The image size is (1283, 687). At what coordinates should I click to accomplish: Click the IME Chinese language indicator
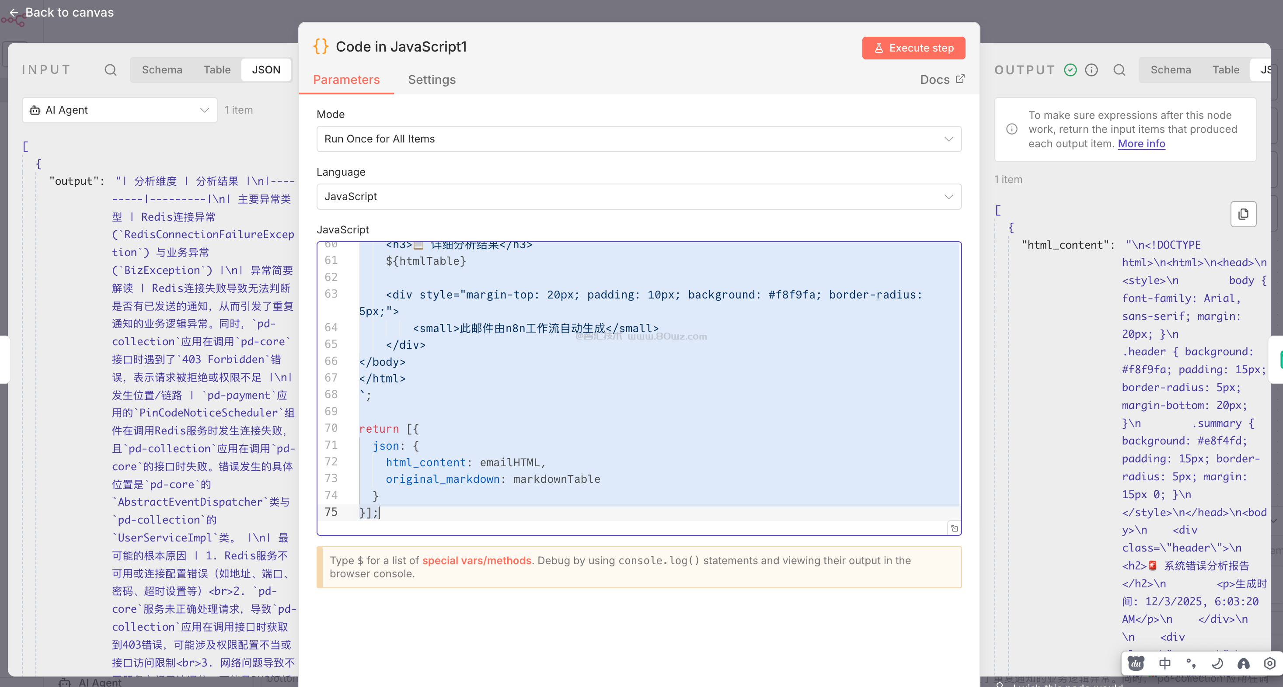pos(1164,663)
